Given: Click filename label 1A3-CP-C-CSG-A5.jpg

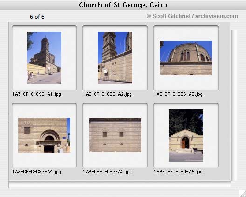Looking at the screenshot, I should point(107,172).
